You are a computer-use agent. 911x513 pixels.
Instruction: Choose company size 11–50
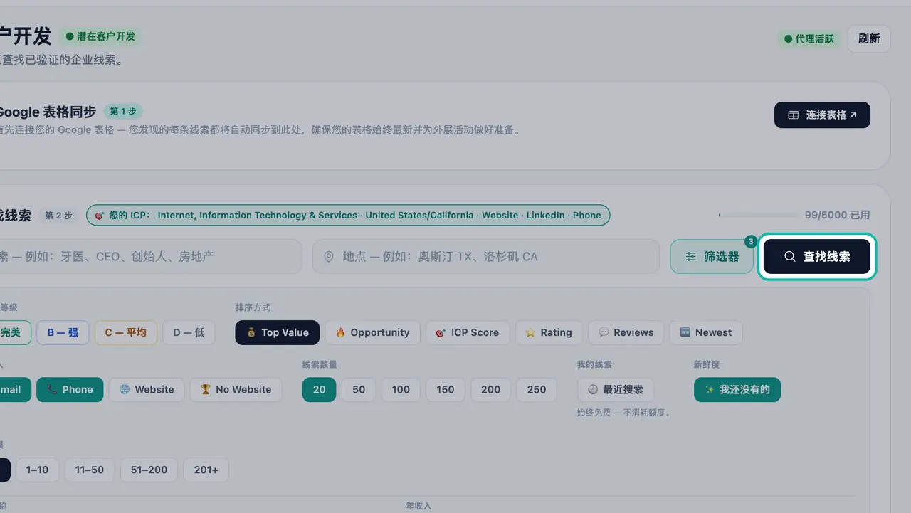(90, 470)
